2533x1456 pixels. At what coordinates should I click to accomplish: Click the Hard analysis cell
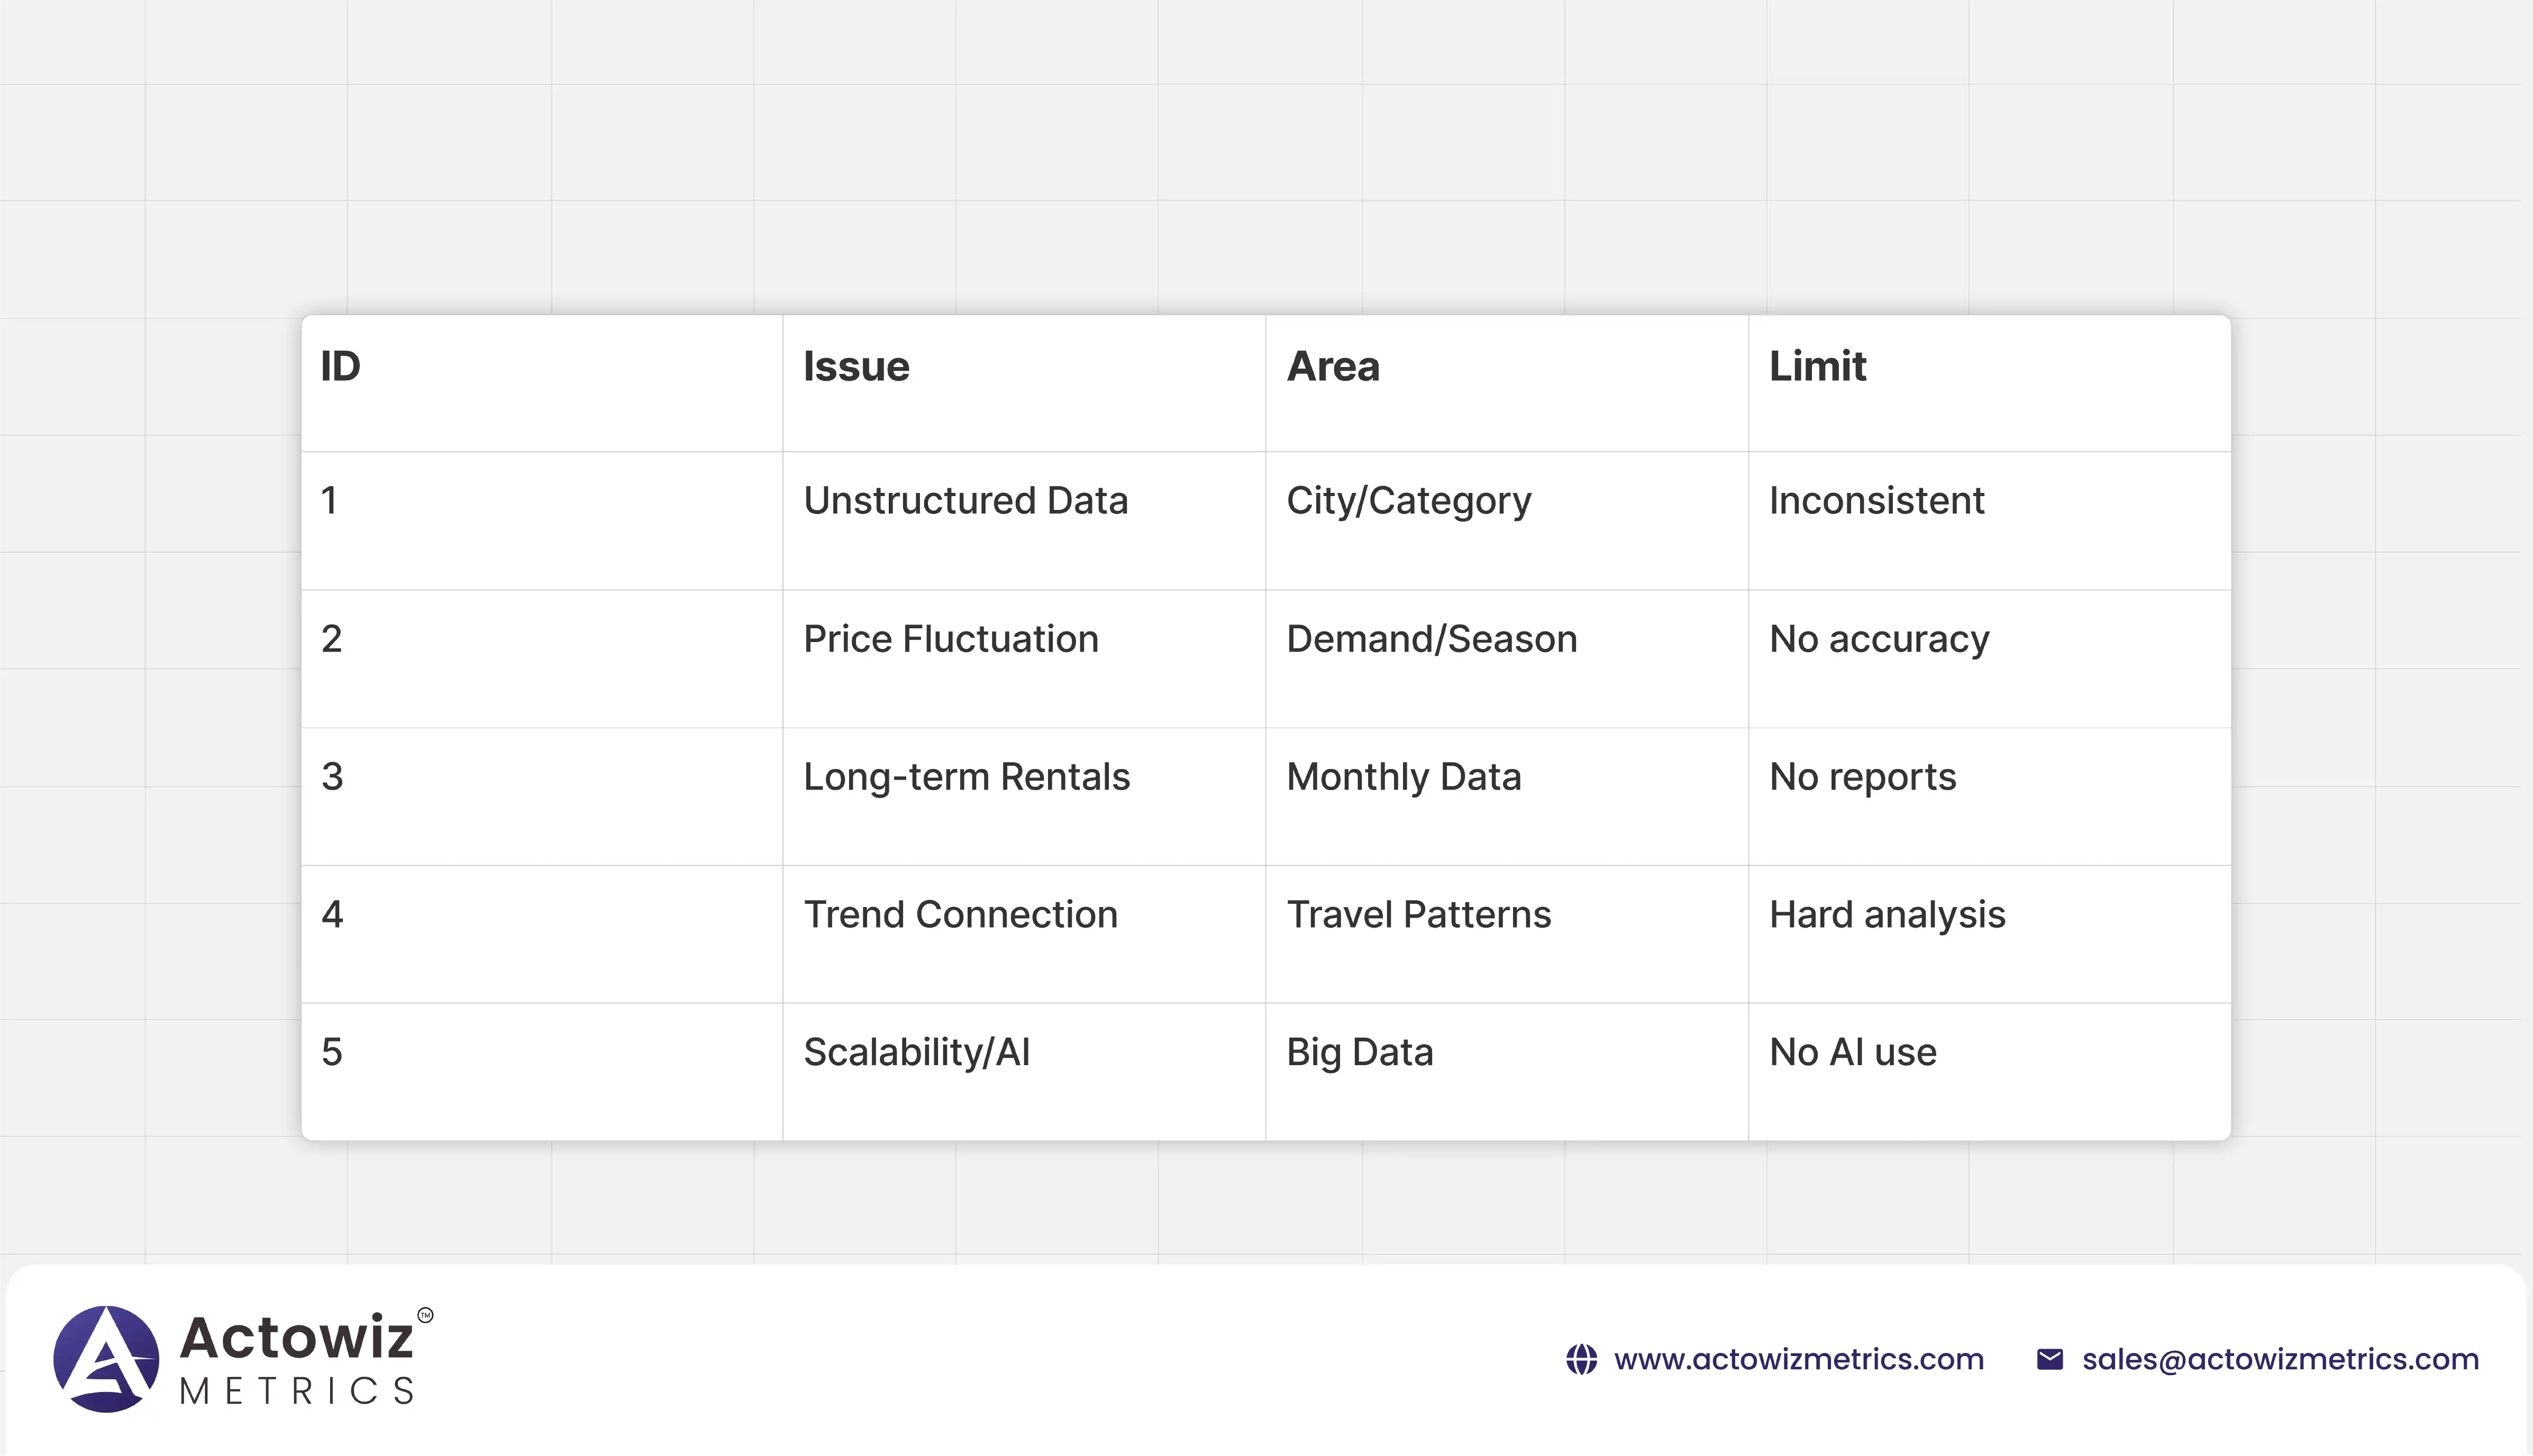(1887, 915)
